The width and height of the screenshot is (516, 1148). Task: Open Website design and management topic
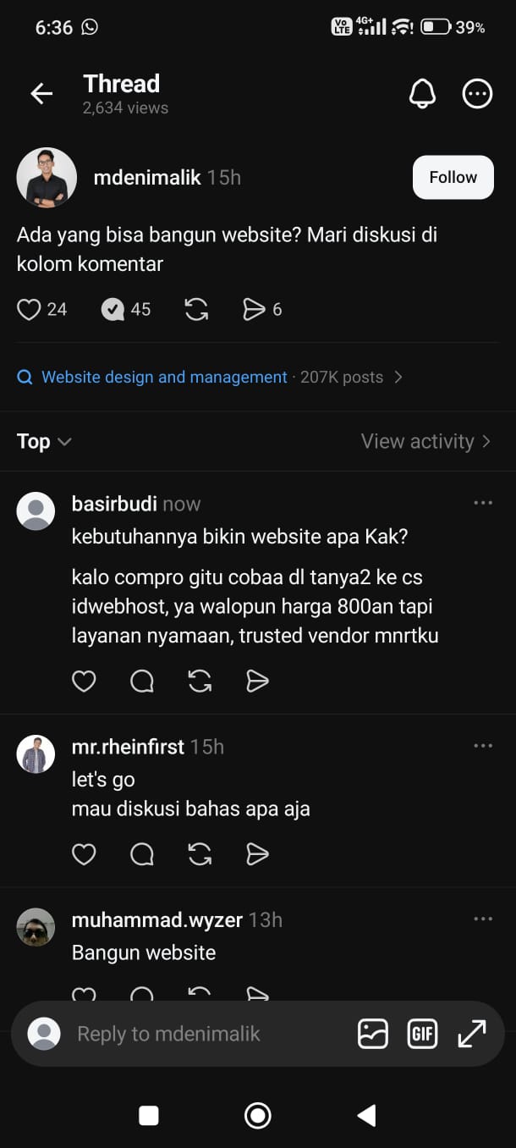(x=165, y=377)
